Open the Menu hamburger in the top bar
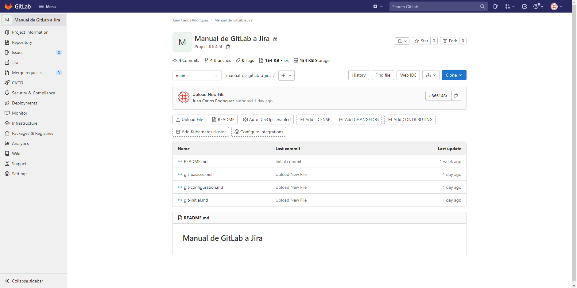The width and height of the screenshot is (577, 288). 47,6
